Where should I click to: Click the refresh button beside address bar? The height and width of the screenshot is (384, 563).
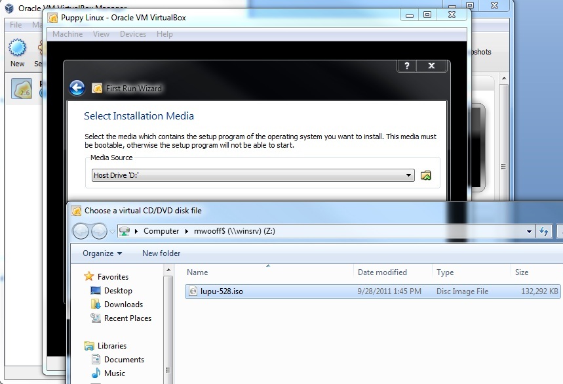coord(544,231)
